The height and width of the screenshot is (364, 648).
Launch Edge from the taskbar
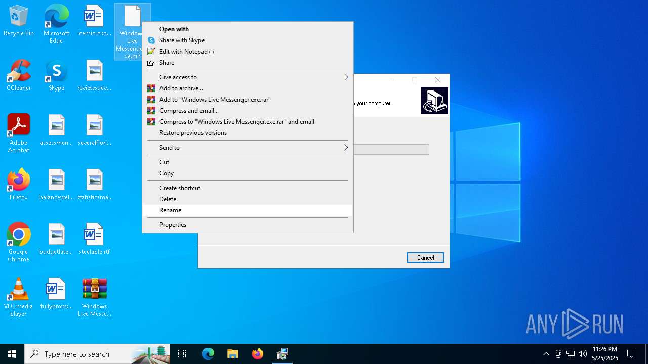point(208,354)
